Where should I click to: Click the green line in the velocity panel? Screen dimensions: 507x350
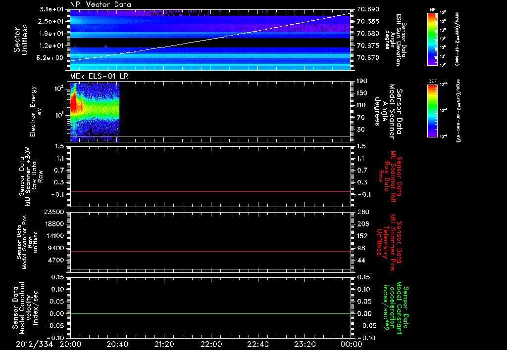210,313
